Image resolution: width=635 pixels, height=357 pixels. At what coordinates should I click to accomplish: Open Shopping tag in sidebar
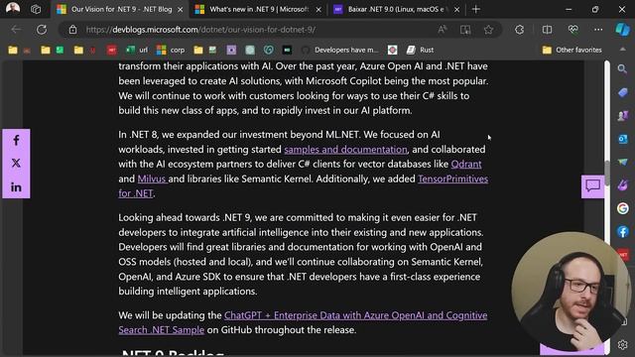(622, 92)
